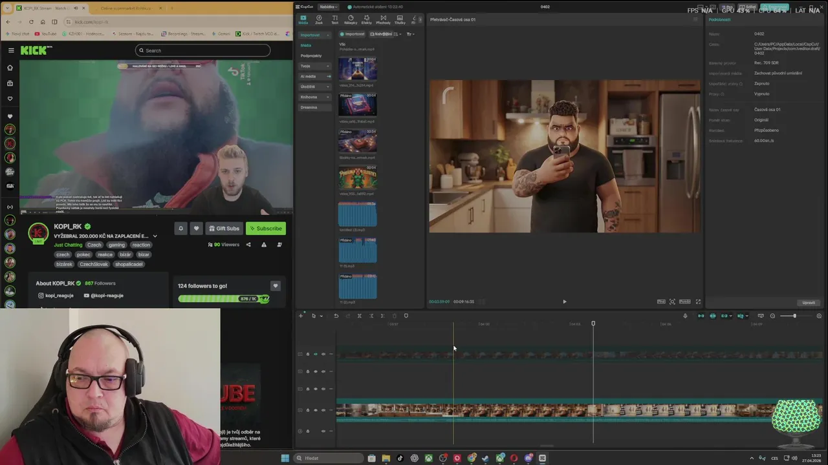
Task: Enable notifications with bell icon on Kick
Action: pos(180,228)
